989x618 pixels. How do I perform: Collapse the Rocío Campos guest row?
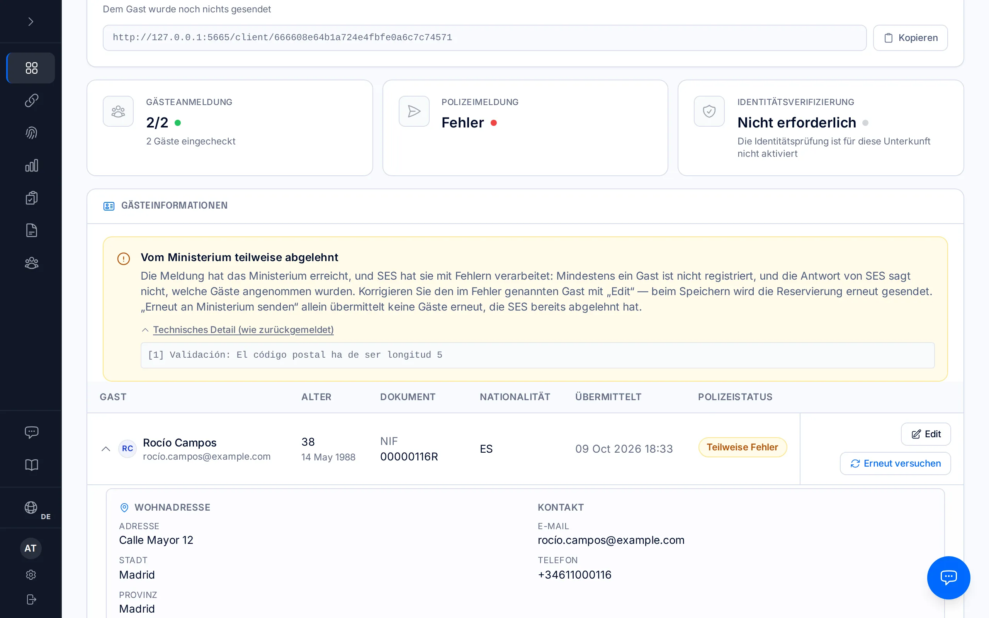coord(106,449)
